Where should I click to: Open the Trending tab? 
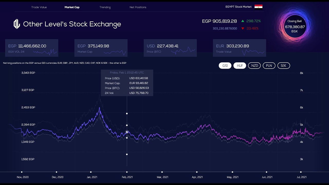pos(105,7)
